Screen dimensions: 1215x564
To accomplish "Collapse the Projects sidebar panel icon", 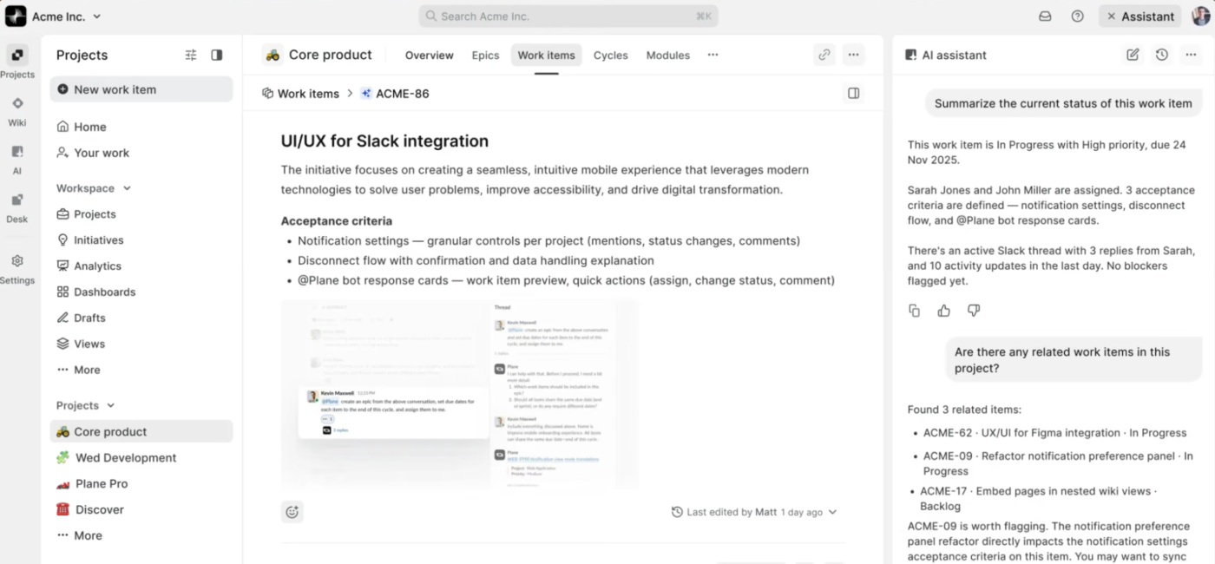I will point(217,55).
